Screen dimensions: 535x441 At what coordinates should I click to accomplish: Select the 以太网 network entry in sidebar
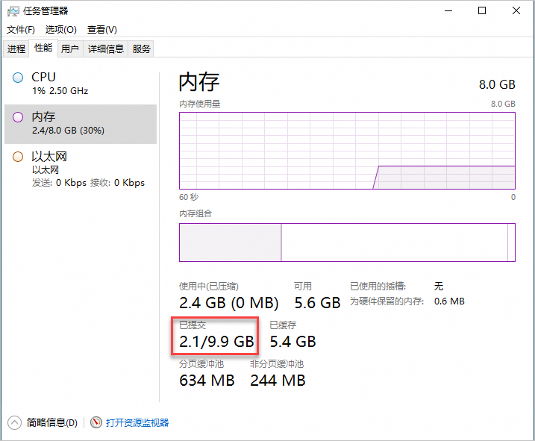pos(81,169)
